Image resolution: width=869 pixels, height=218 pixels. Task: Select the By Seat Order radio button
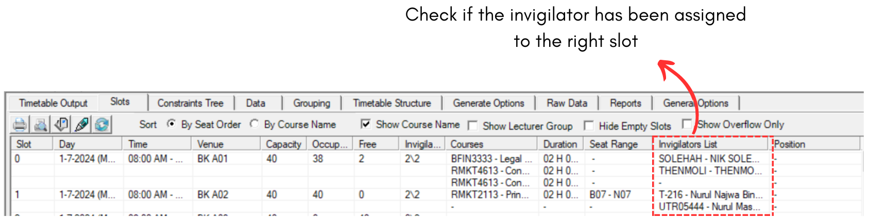click(172, 124)
